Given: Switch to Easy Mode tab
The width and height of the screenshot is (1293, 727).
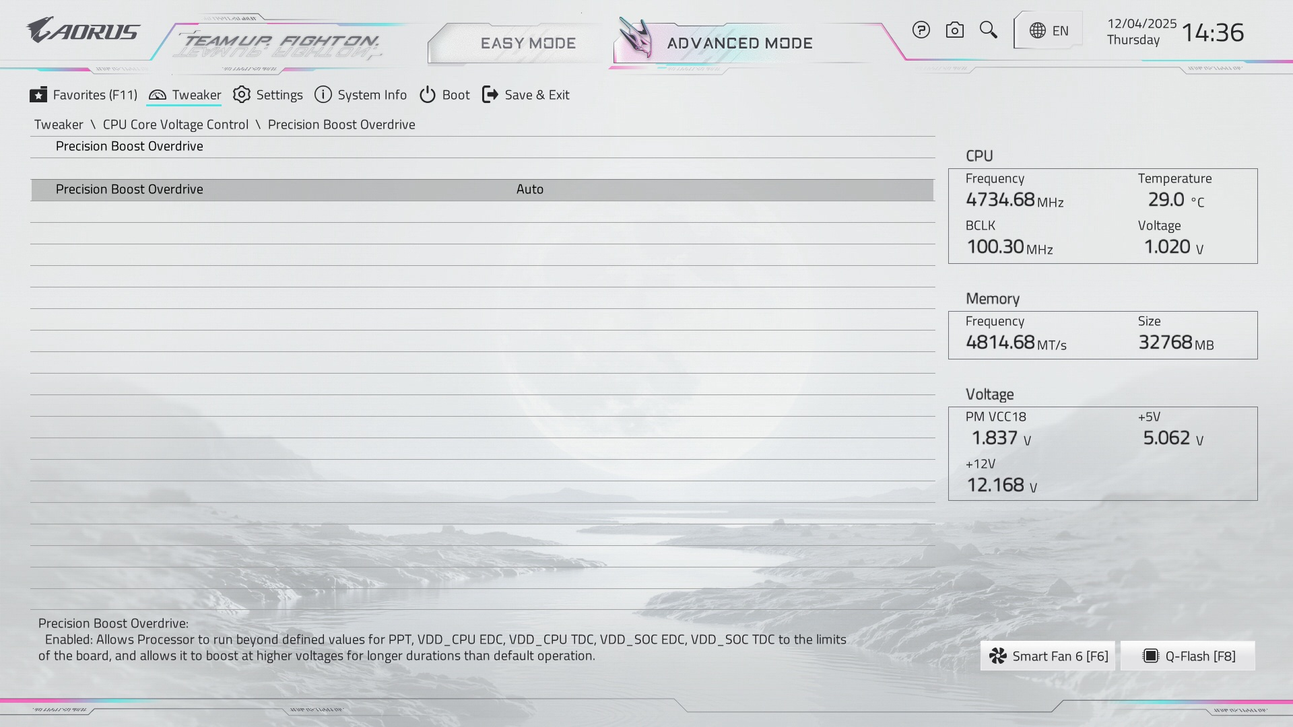Looking at the screenshot, I should pos(527,43).
